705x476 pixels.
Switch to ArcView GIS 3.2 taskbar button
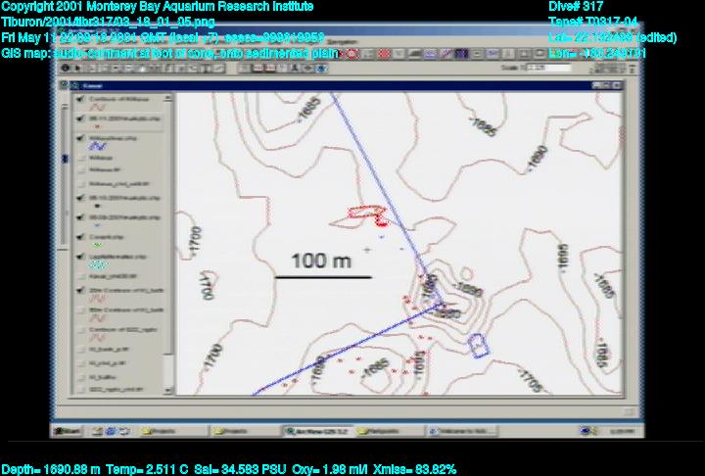click(317, 431)
